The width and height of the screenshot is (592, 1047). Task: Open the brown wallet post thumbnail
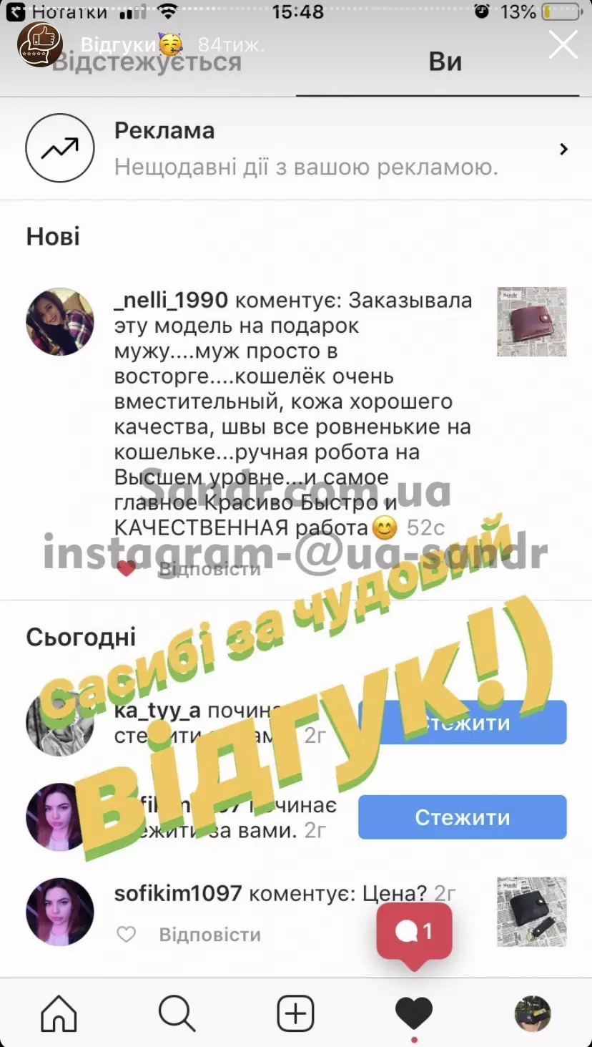(532, 322)
